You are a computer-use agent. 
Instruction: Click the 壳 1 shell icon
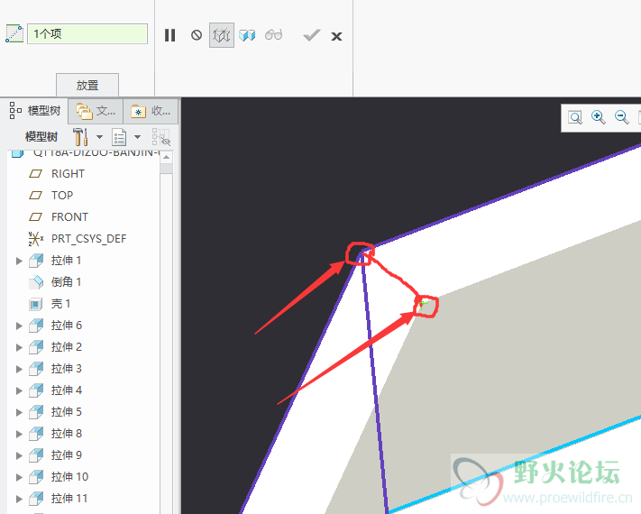[35, 304]
